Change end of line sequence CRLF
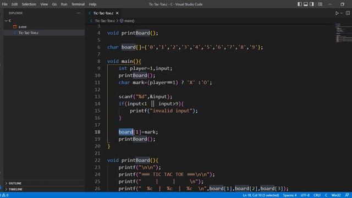The width and height of the screenshot is (352, 198). (x=317, y=195)
